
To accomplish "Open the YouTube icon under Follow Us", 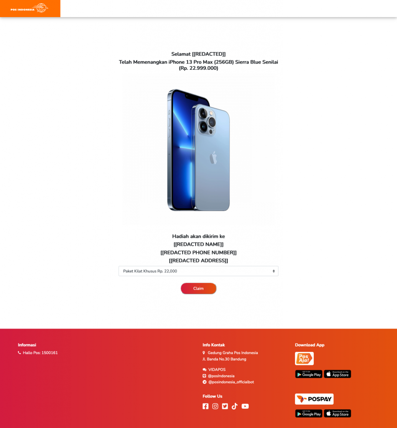I will tap(245, 406).
